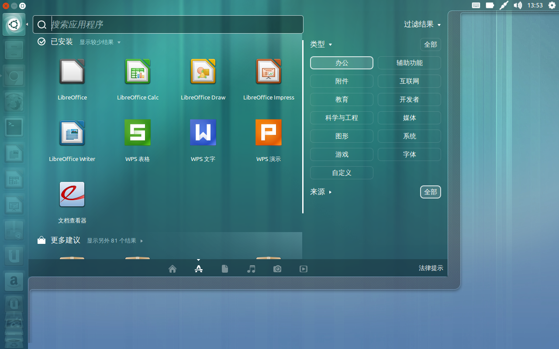Image resolution: width=559 pixels, height=349 pixels.
Task: Open the LibreOffice start center app
Action: (72, 72)
